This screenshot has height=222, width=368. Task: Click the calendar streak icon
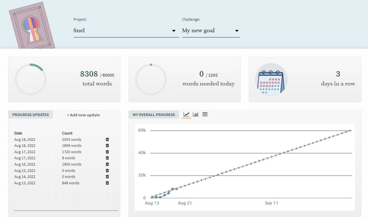tap(271, 79)
